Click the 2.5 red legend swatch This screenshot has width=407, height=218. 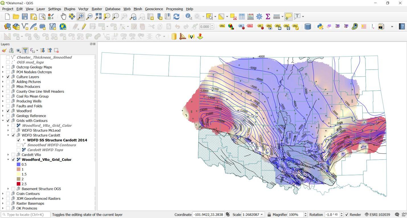(x=18, y=184)
